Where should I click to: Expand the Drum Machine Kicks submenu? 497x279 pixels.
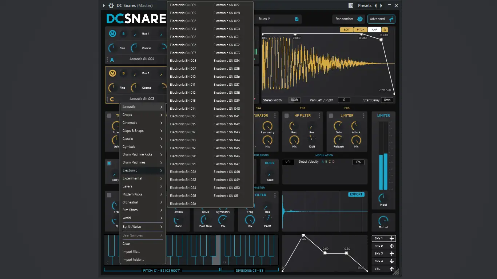(x=143, y=154)
